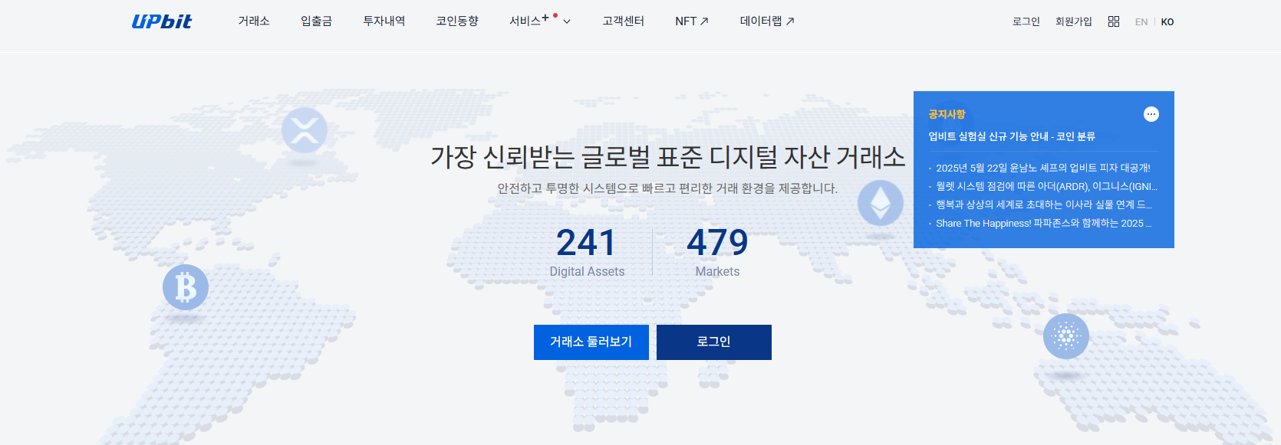Click the Cardano coin icon
The width and height of the screenshot is (1281, 445).
coord(1066,336)
